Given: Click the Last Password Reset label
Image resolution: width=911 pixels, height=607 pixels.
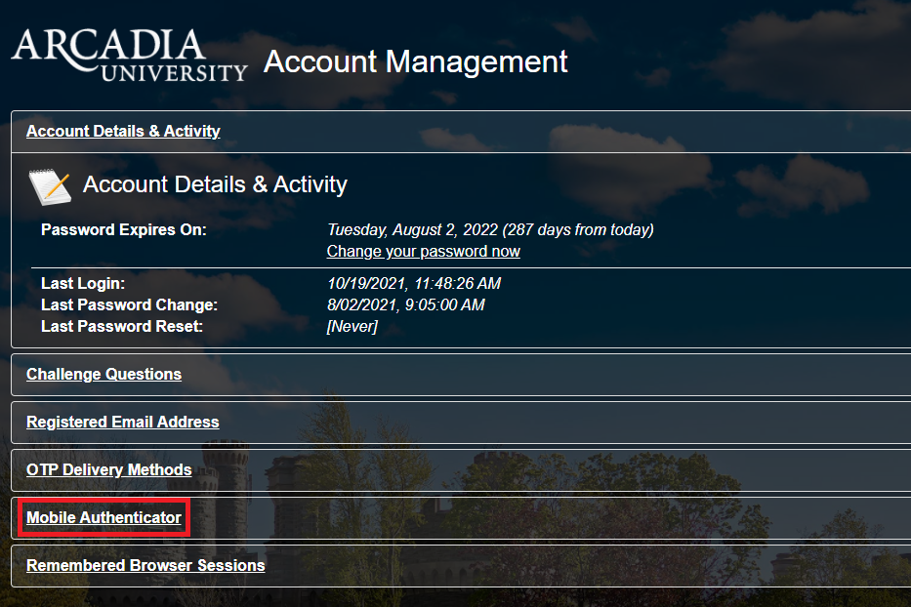Looking at the screenshot, I should coord(122,327).
